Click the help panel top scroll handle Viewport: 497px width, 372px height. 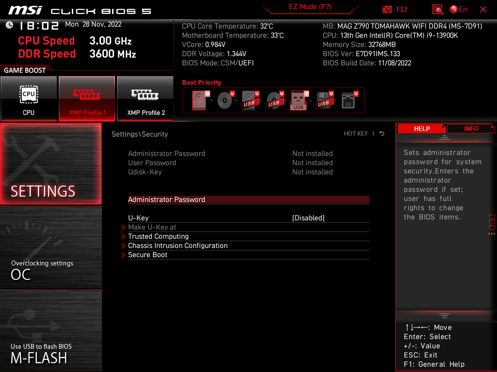pos(445,138)
